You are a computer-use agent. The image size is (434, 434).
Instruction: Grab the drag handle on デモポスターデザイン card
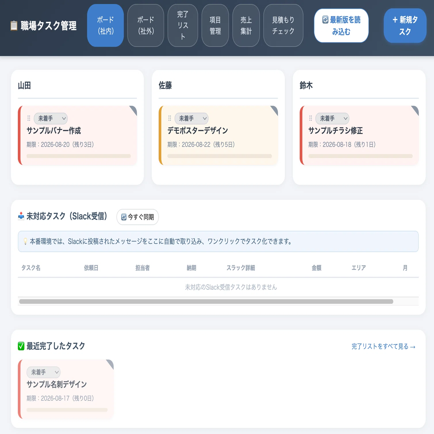[170, 118]
